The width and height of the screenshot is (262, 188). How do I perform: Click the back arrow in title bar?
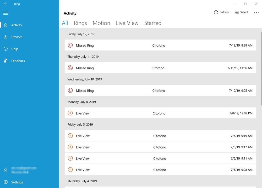pos(6,4)
